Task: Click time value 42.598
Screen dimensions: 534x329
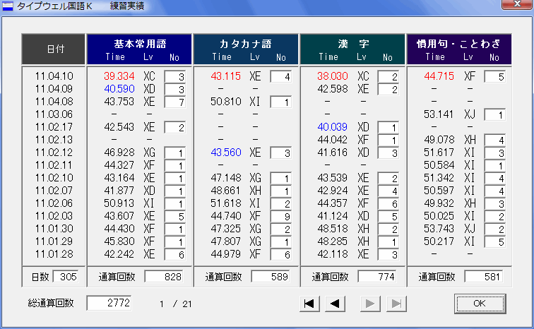Action: [333, 89]
